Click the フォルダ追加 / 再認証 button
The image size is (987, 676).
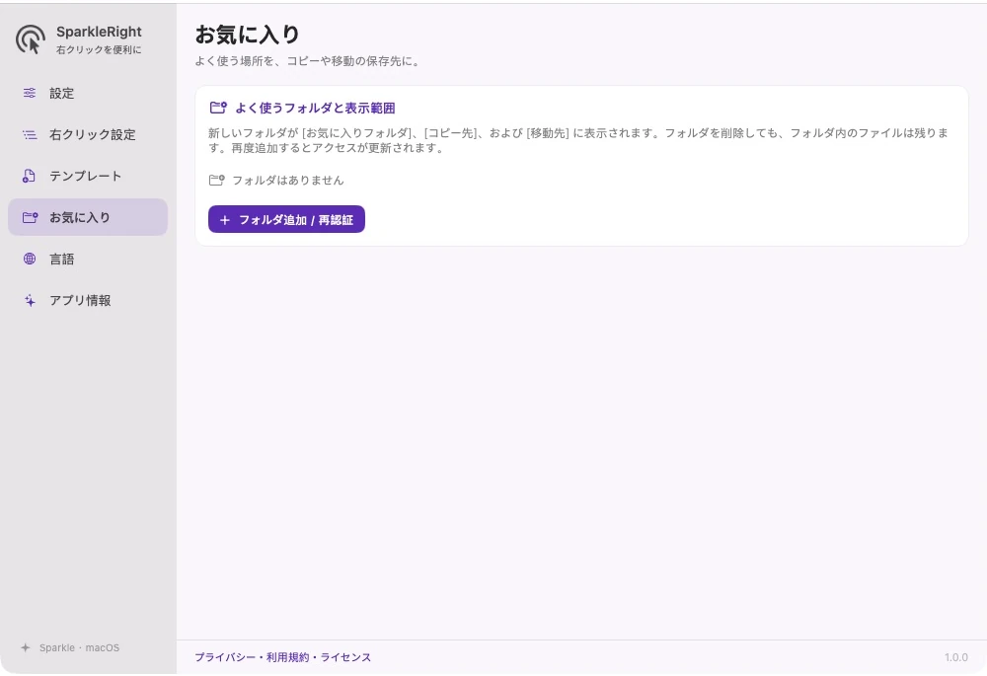[x=286, y=219]
